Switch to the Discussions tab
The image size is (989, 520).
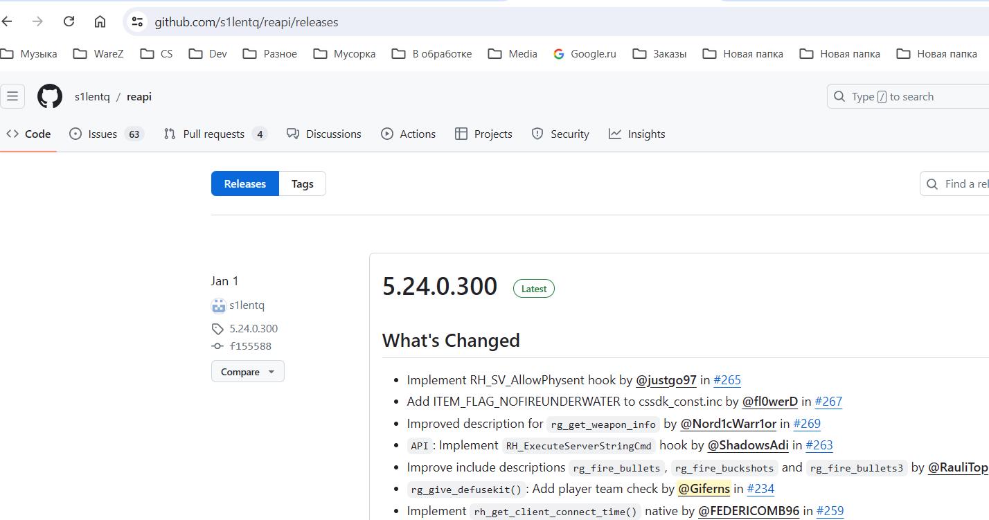point(324,134)
